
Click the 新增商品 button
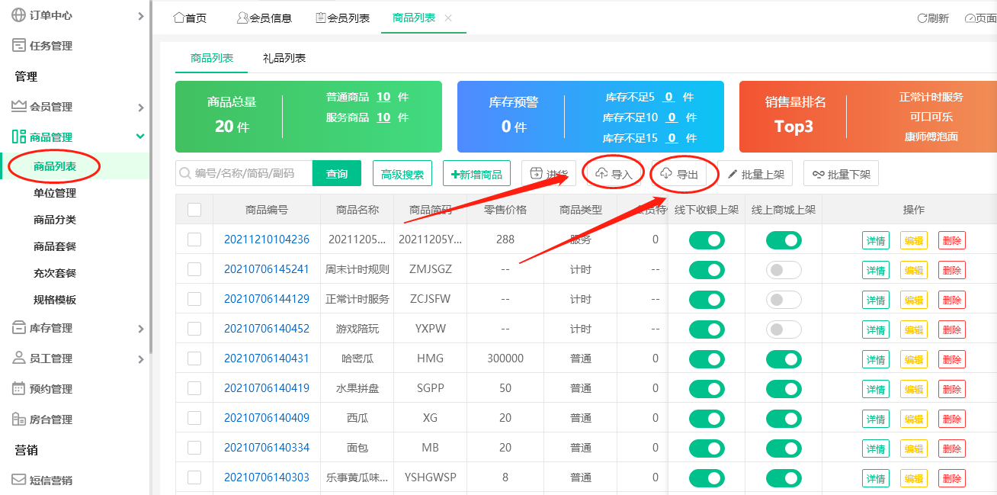[476, 173]
